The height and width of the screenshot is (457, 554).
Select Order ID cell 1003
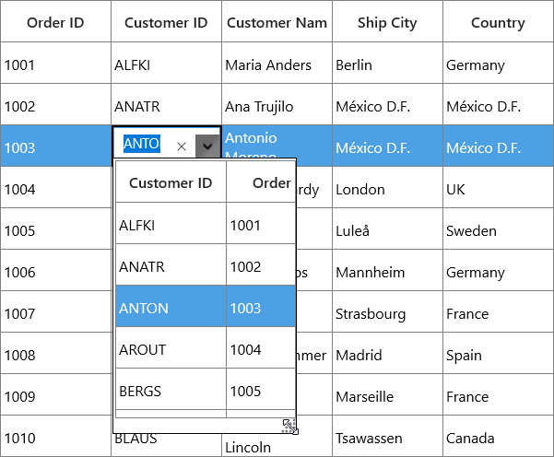56,147
